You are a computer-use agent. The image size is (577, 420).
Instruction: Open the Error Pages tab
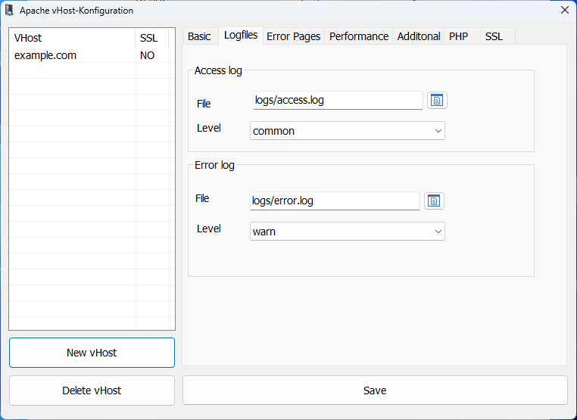pos(293,36)
